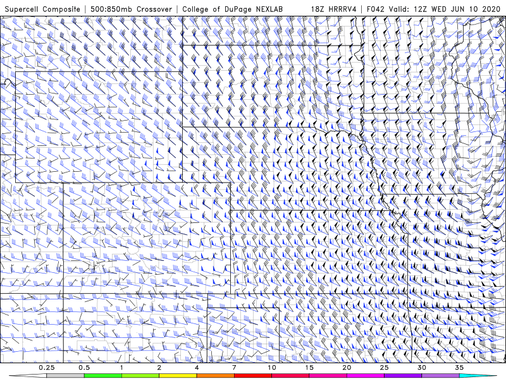The width and height of the screenshot is (506, 379).
Task: Click the cyan color bar end segment
Action: tap(478, 376)
